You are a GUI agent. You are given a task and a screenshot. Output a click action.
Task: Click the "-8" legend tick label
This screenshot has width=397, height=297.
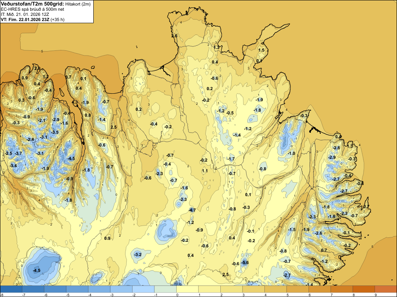[x=2, y=295]
